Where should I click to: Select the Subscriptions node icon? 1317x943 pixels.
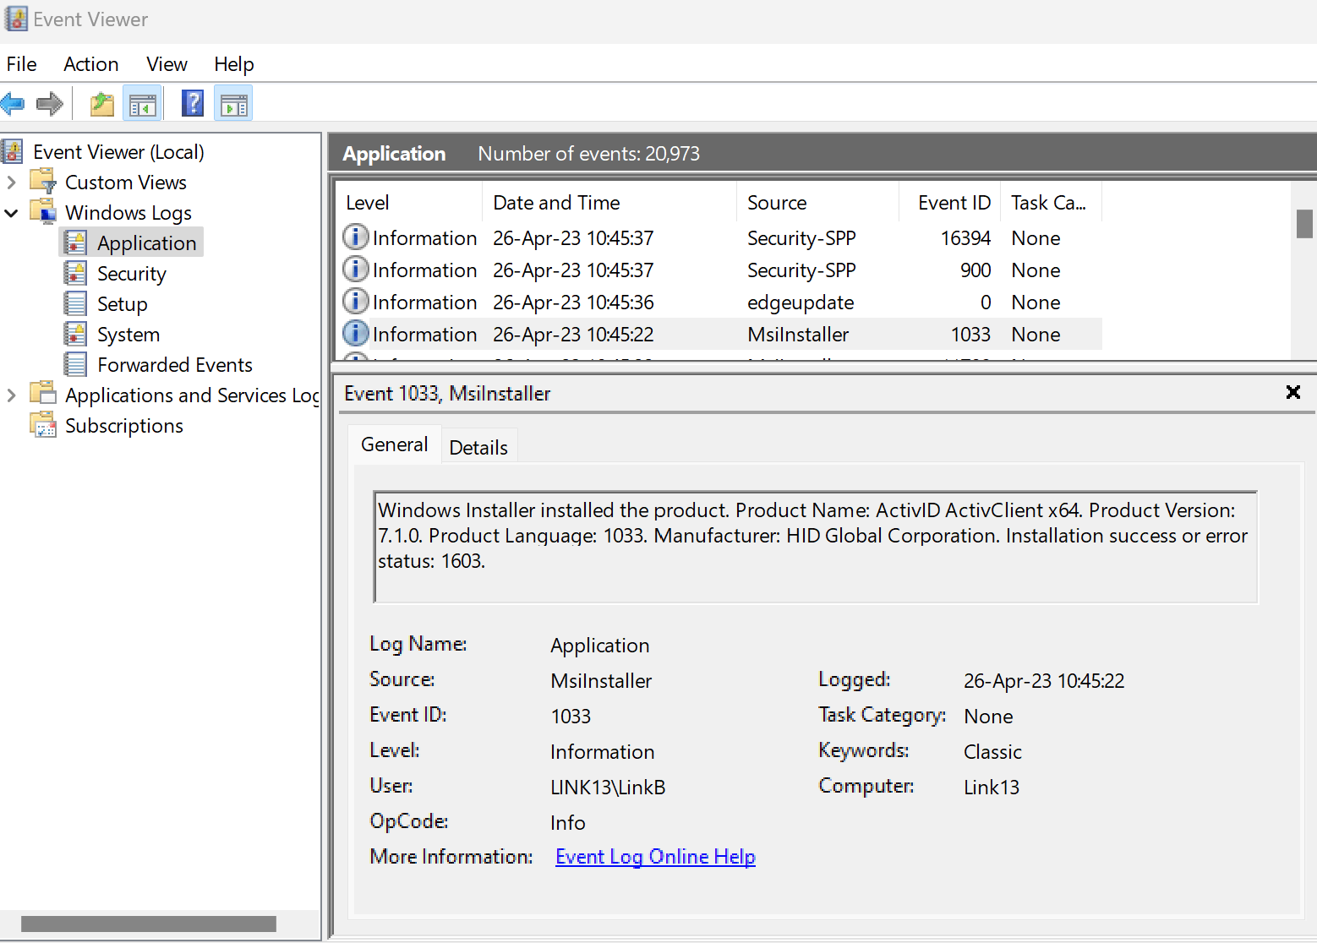coord(43,425)
